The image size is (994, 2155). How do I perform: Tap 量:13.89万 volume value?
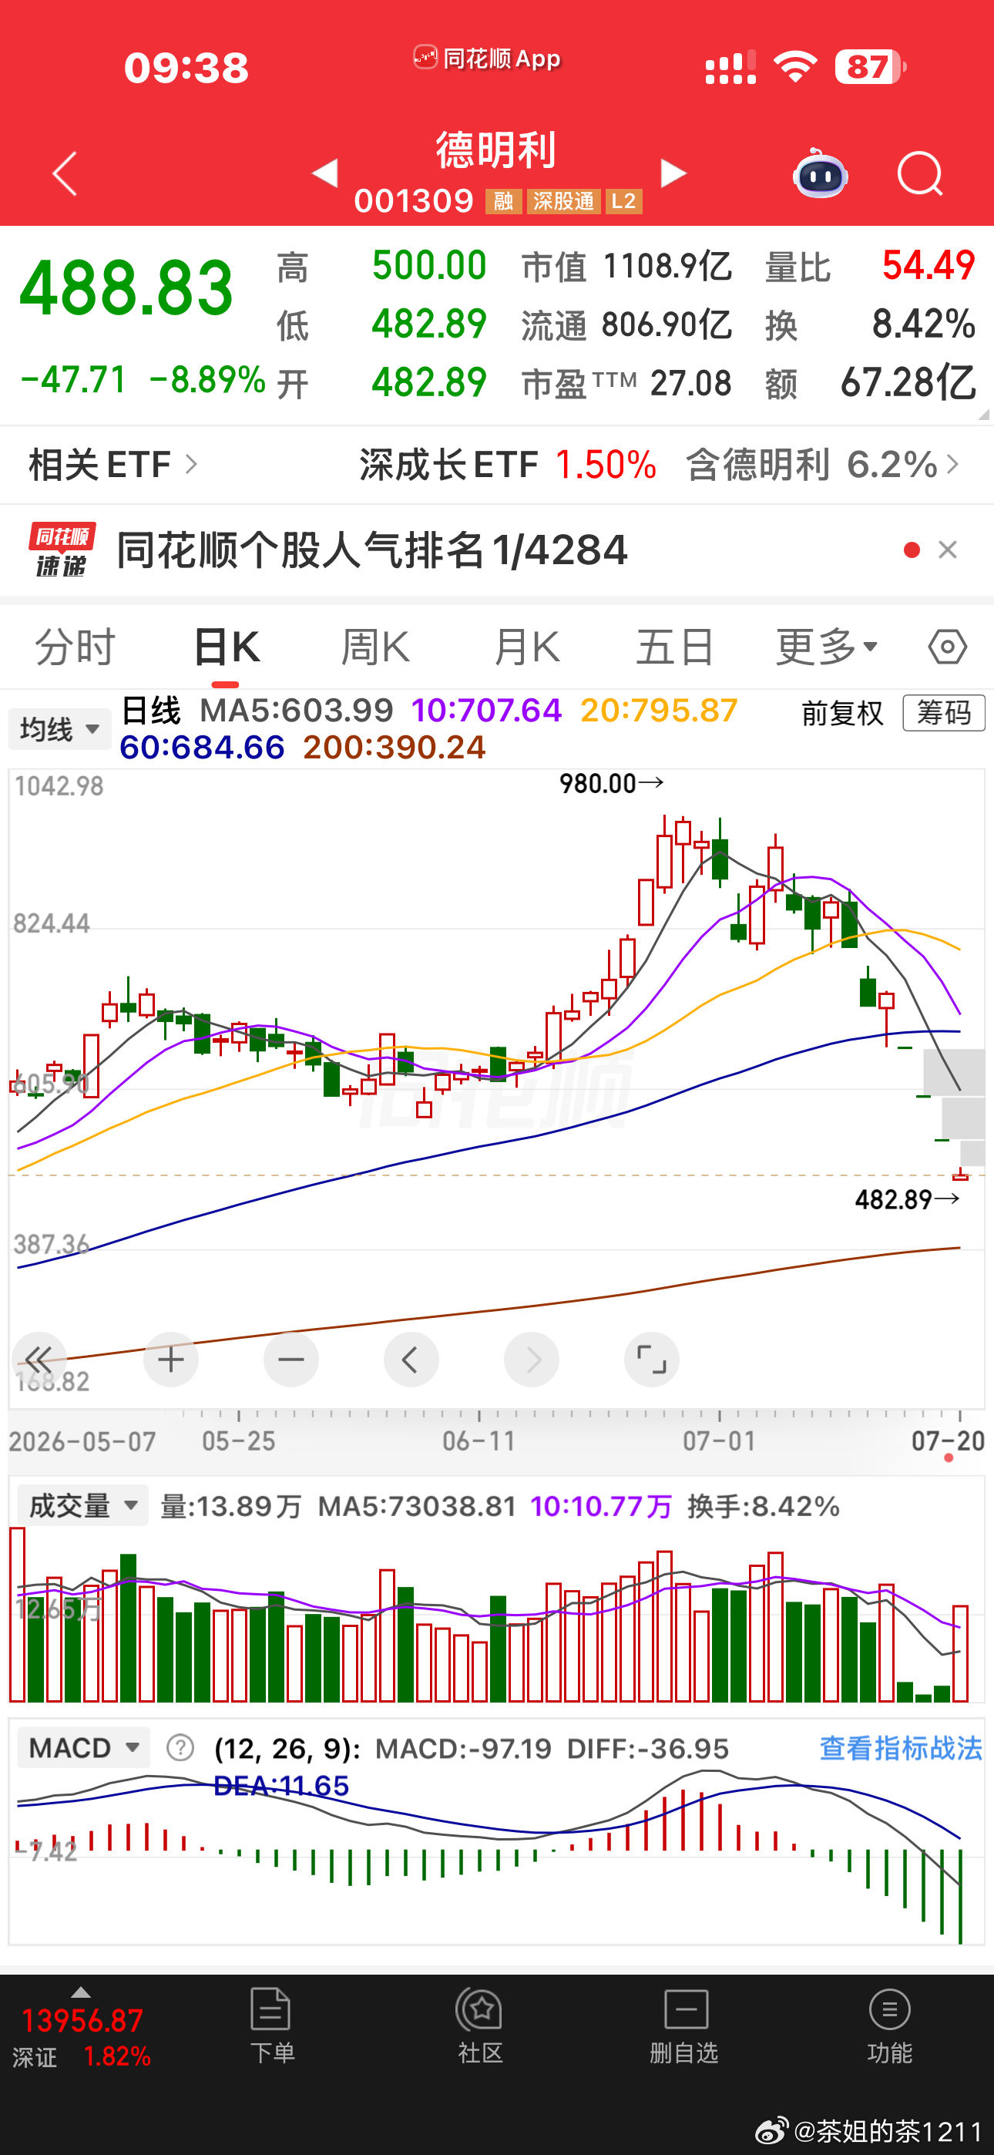(x=231, y=1507)
